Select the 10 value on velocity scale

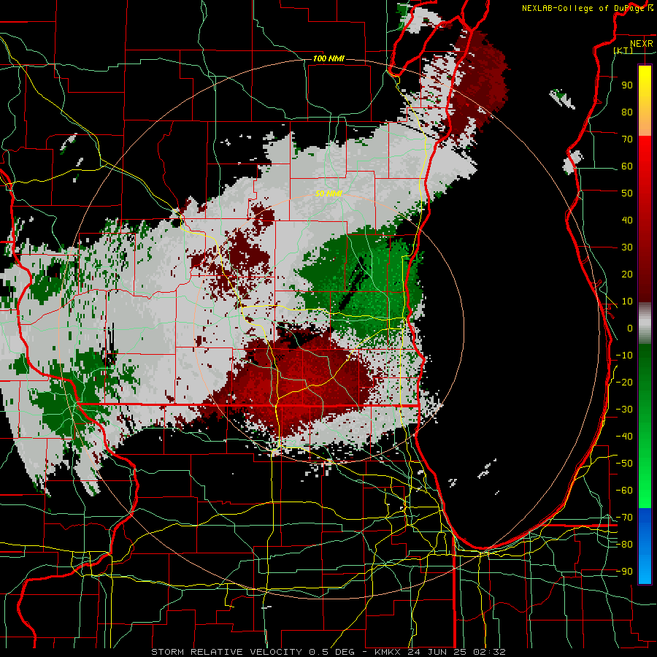pyautogui.click(x=627, y=301)
